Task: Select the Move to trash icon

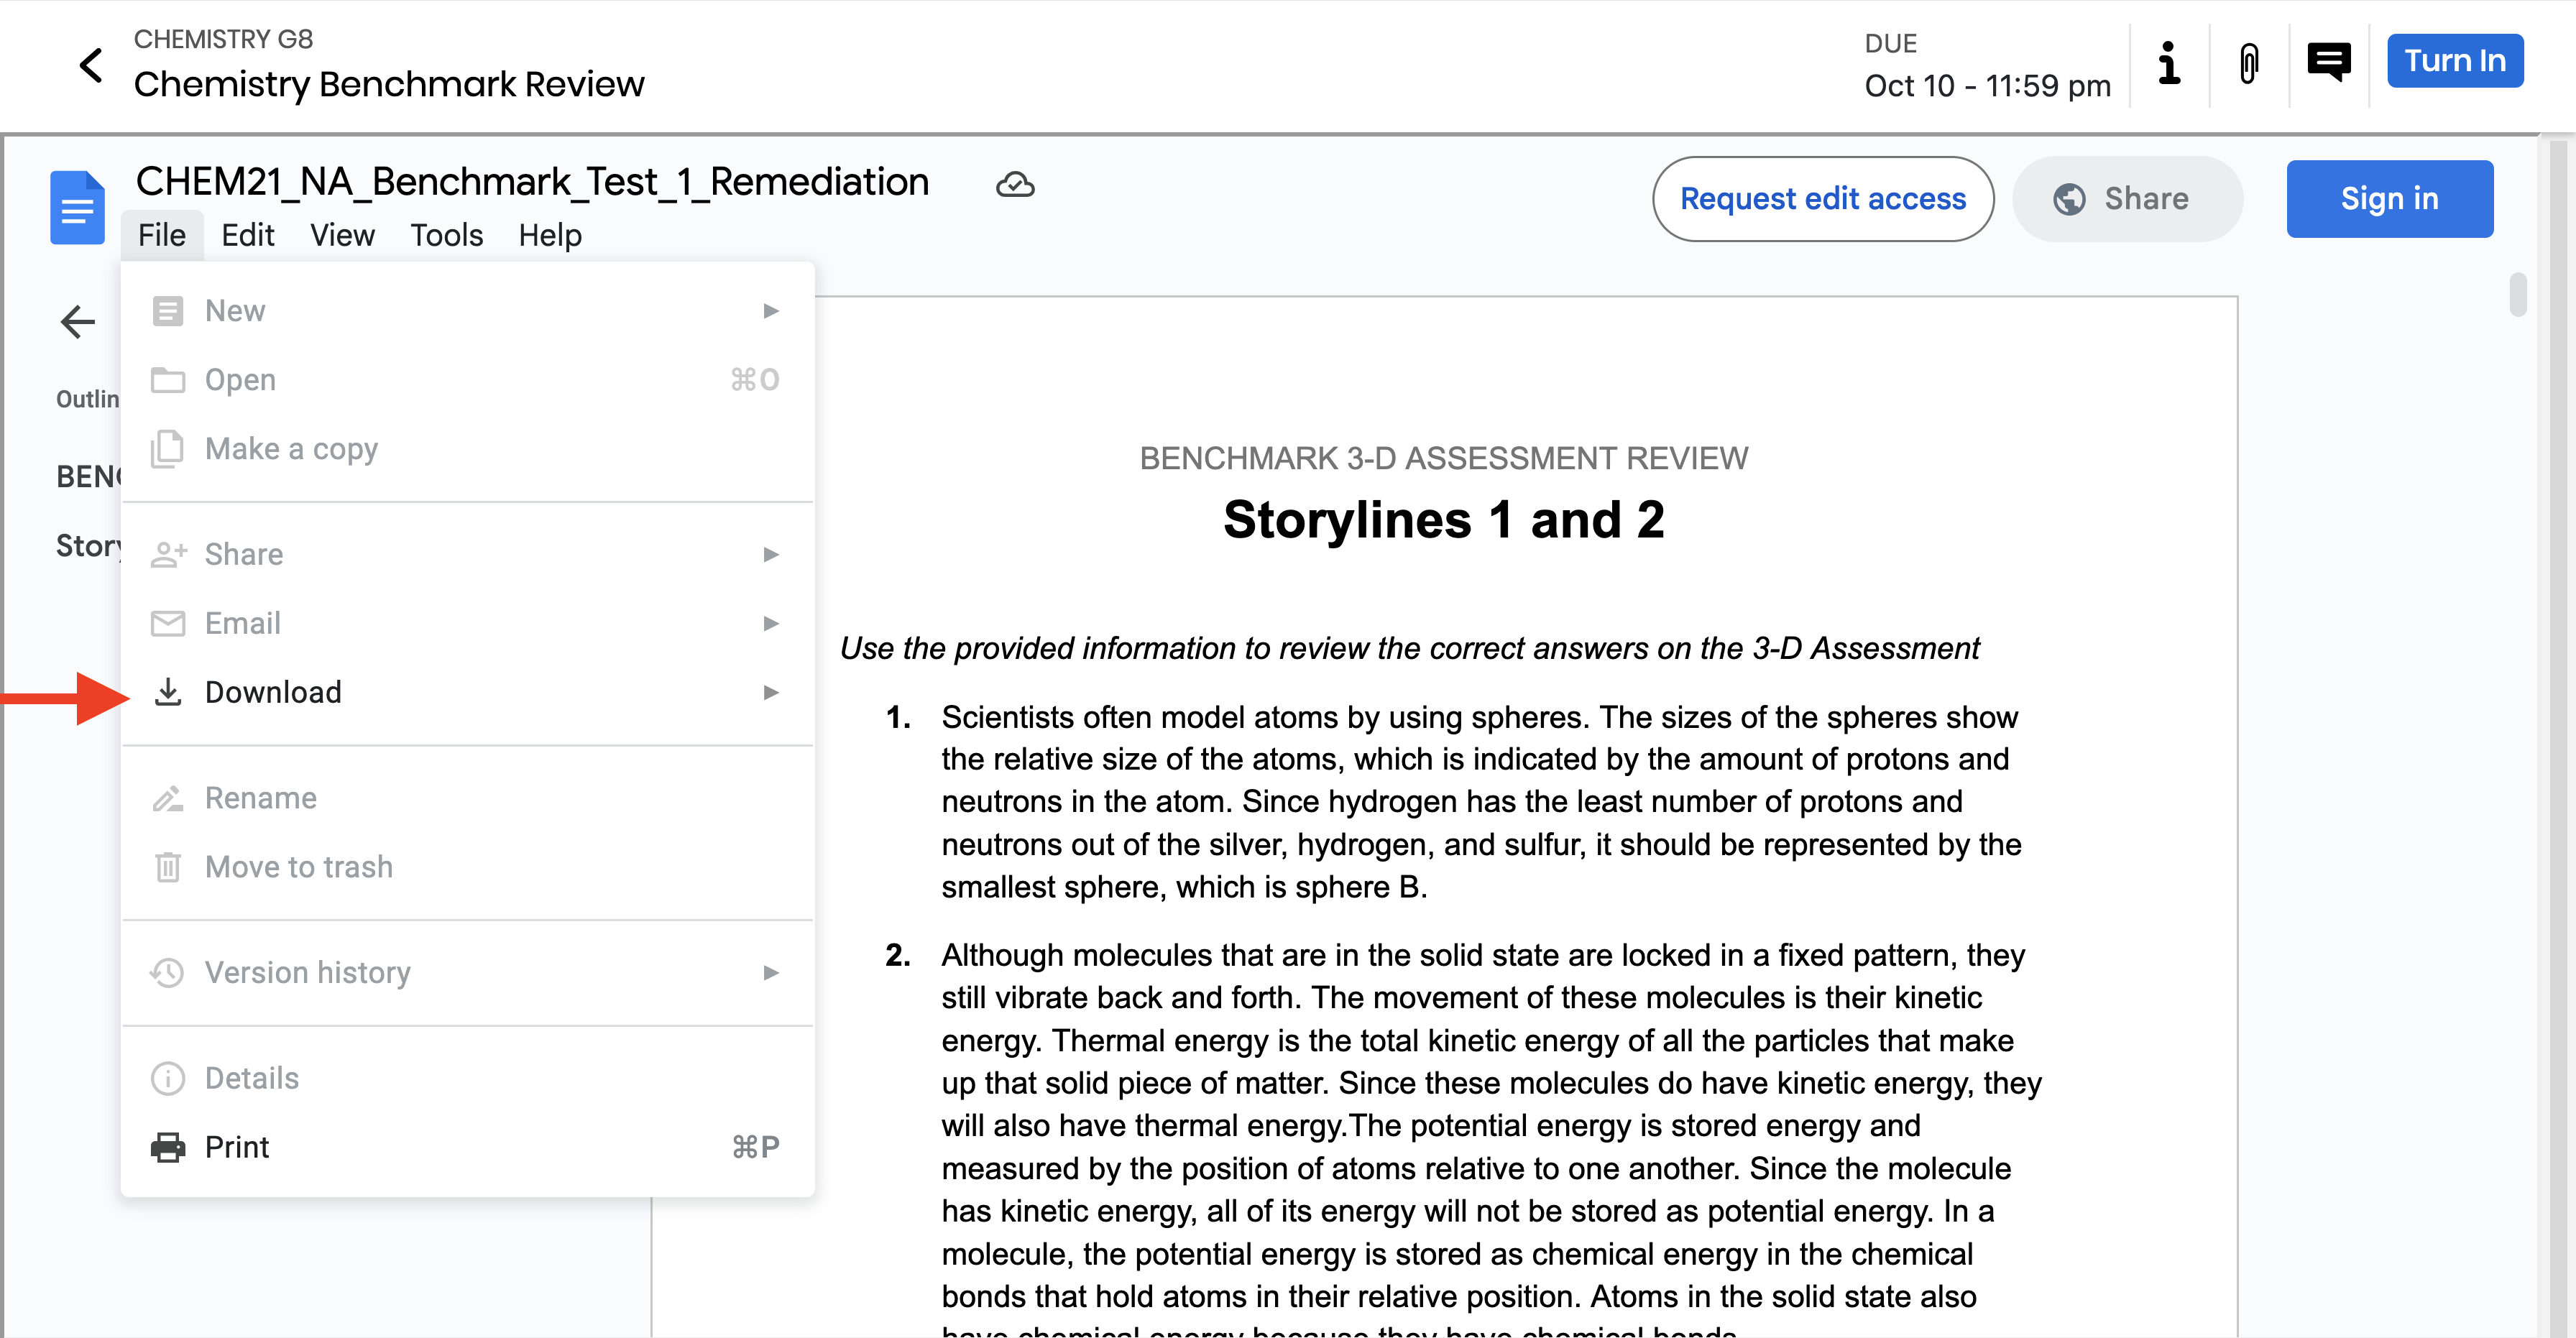Action: [168, 867]
